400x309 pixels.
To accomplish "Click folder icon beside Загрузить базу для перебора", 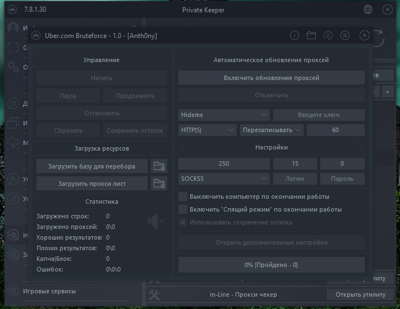I will click(x=159, y=166).
